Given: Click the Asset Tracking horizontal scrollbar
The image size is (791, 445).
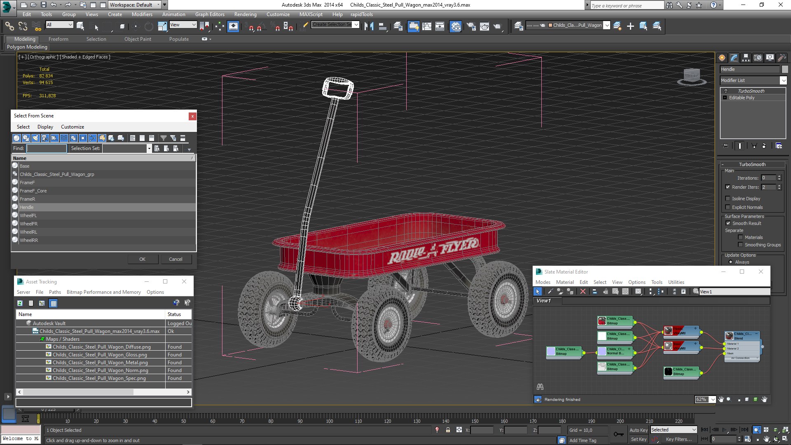Looking at the screenshot, I should click(103, 392).
